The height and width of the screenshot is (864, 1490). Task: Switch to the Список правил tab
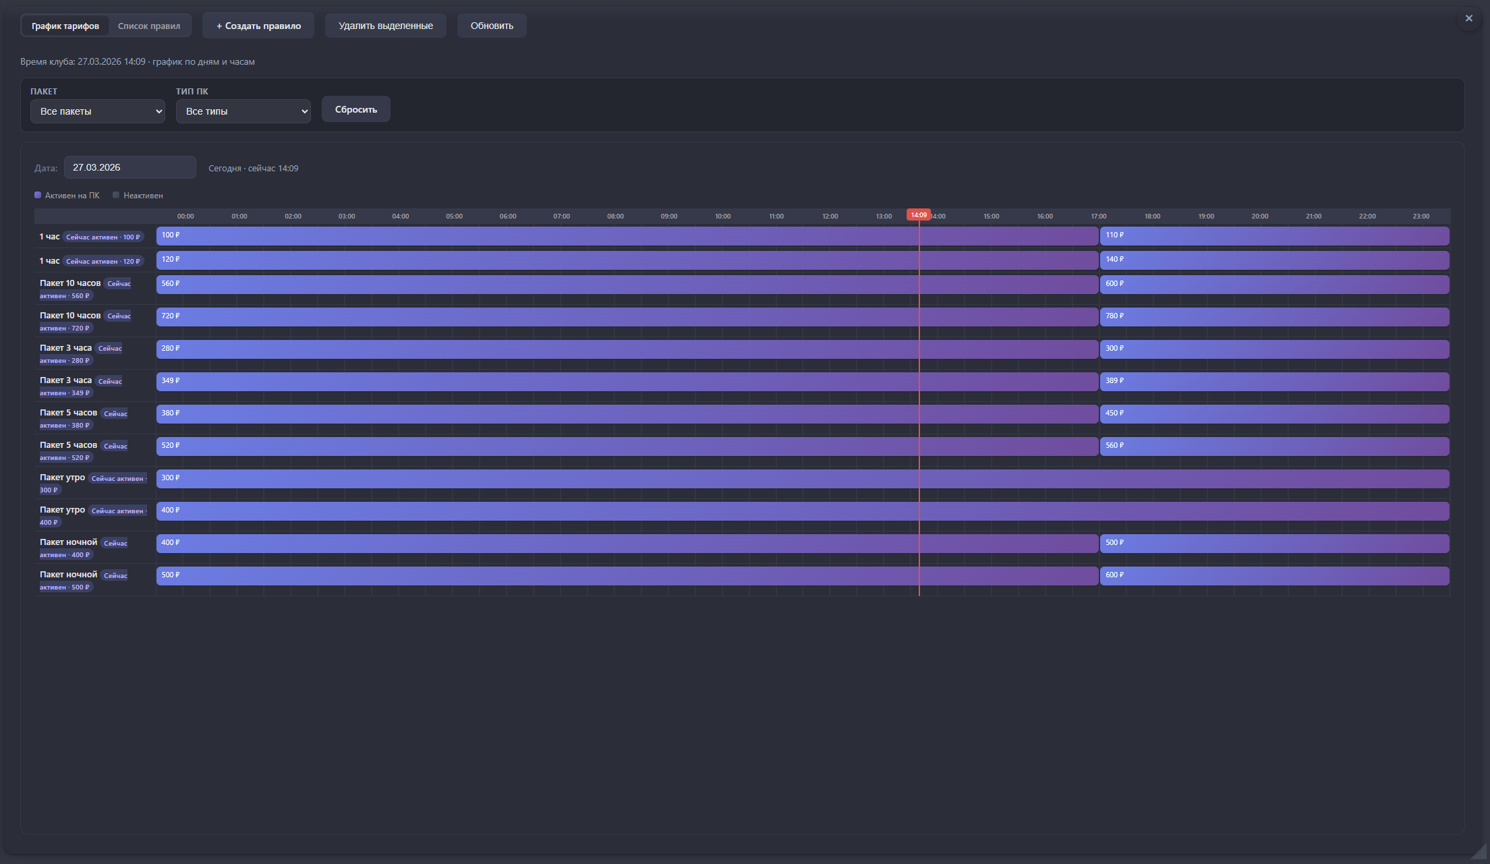149,26
